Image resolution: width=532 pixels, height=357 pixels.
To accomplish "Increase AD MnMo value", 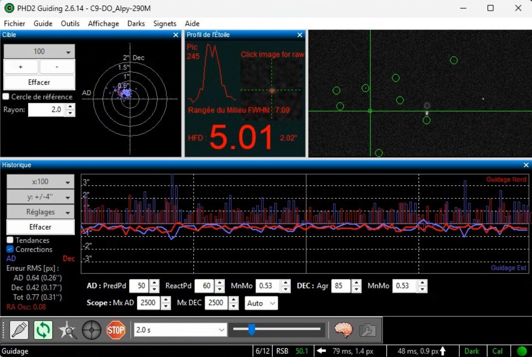I will coord(286,283).
